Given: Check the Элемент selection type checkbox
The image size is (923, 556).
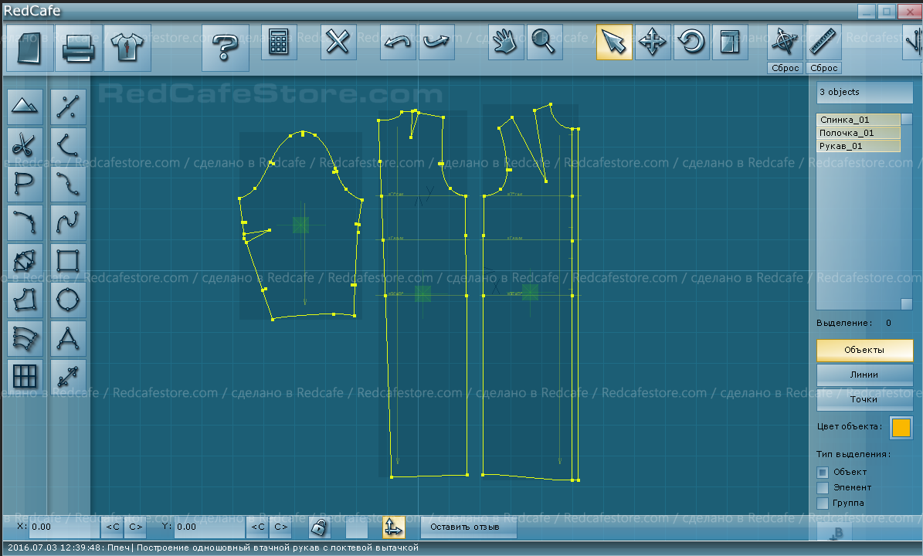Looking at the screenshot, I should (x=823, y=487).
